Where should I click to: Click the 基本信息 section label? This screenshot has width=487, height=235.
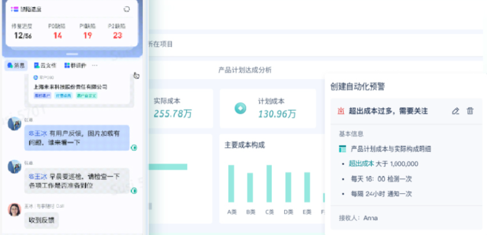pos(351,134)
